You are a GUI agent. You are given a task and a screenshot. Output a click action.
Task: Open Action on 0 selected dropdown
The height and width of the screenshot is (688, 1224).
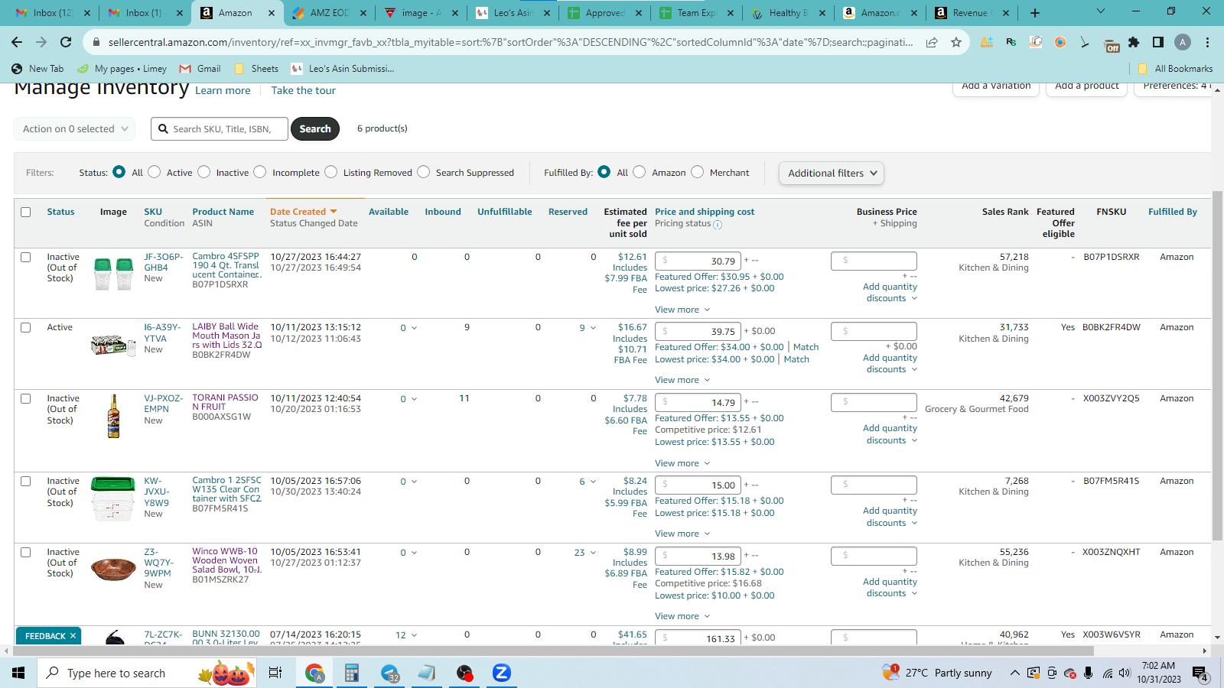75,129
